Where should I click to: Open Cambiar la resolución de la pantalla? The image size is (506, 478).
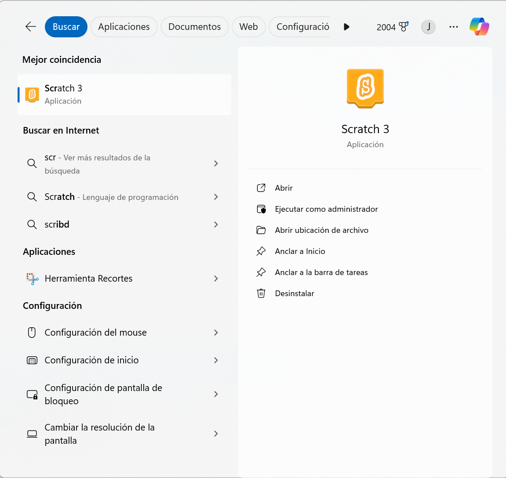click(x=124, y=434)
